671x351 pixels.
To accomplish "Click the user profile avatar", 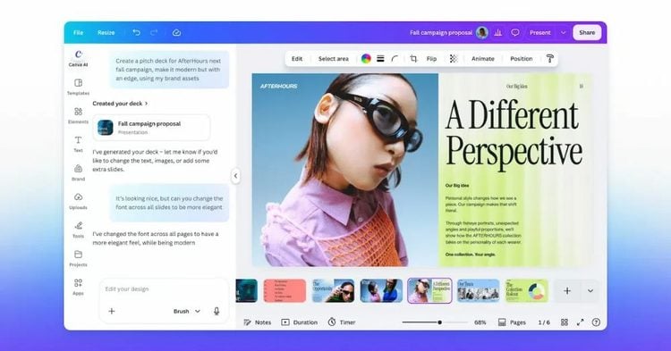I will coord(482,32).
